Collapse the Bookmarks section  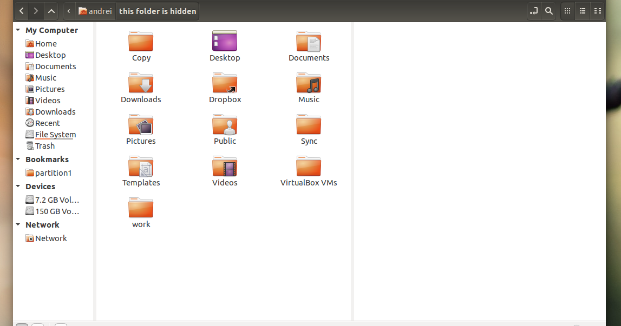18,159
